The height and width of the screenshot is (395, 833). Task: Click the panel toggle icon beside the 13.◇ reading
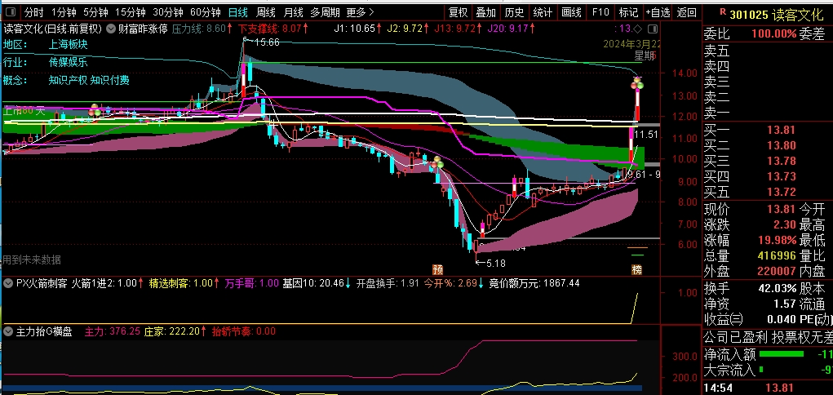(x=654, y=29)
